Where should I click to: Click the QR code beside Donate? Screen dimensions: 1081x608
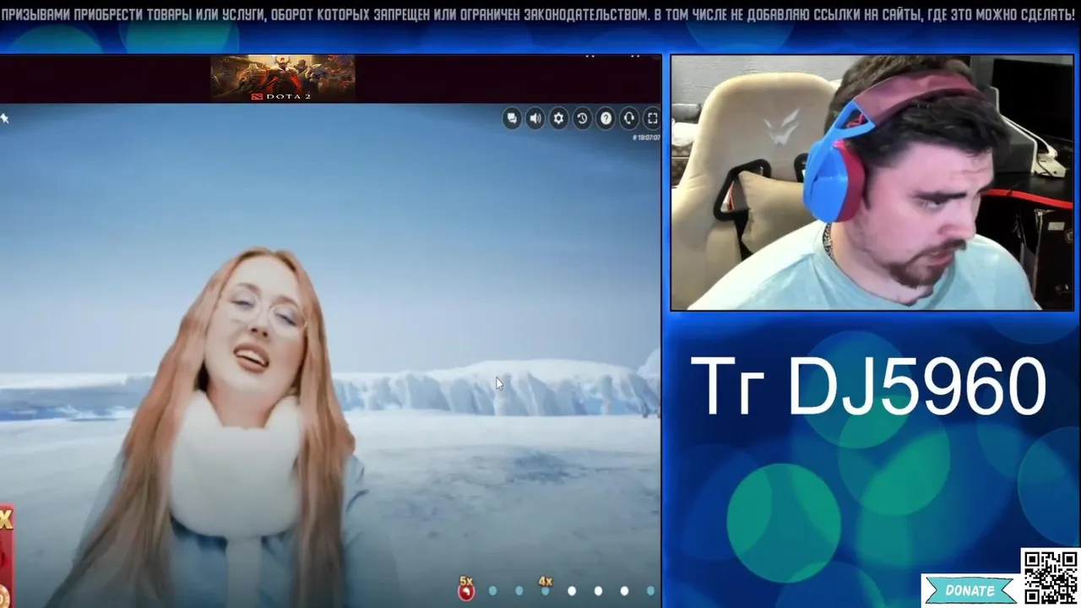pyautogui.click(x=1051, y=577)
